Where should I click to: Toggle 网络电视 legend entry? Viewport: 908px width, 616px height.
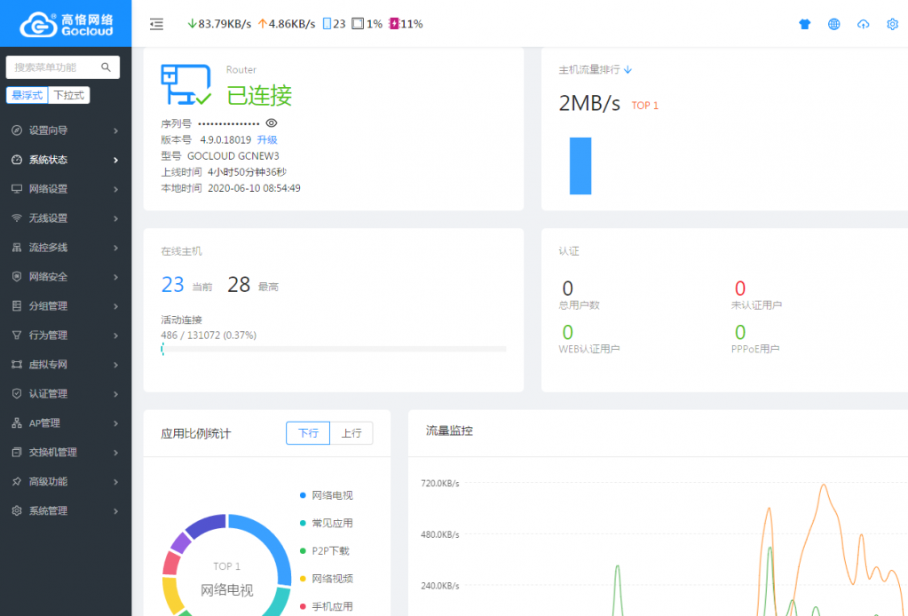pos(326,495)
